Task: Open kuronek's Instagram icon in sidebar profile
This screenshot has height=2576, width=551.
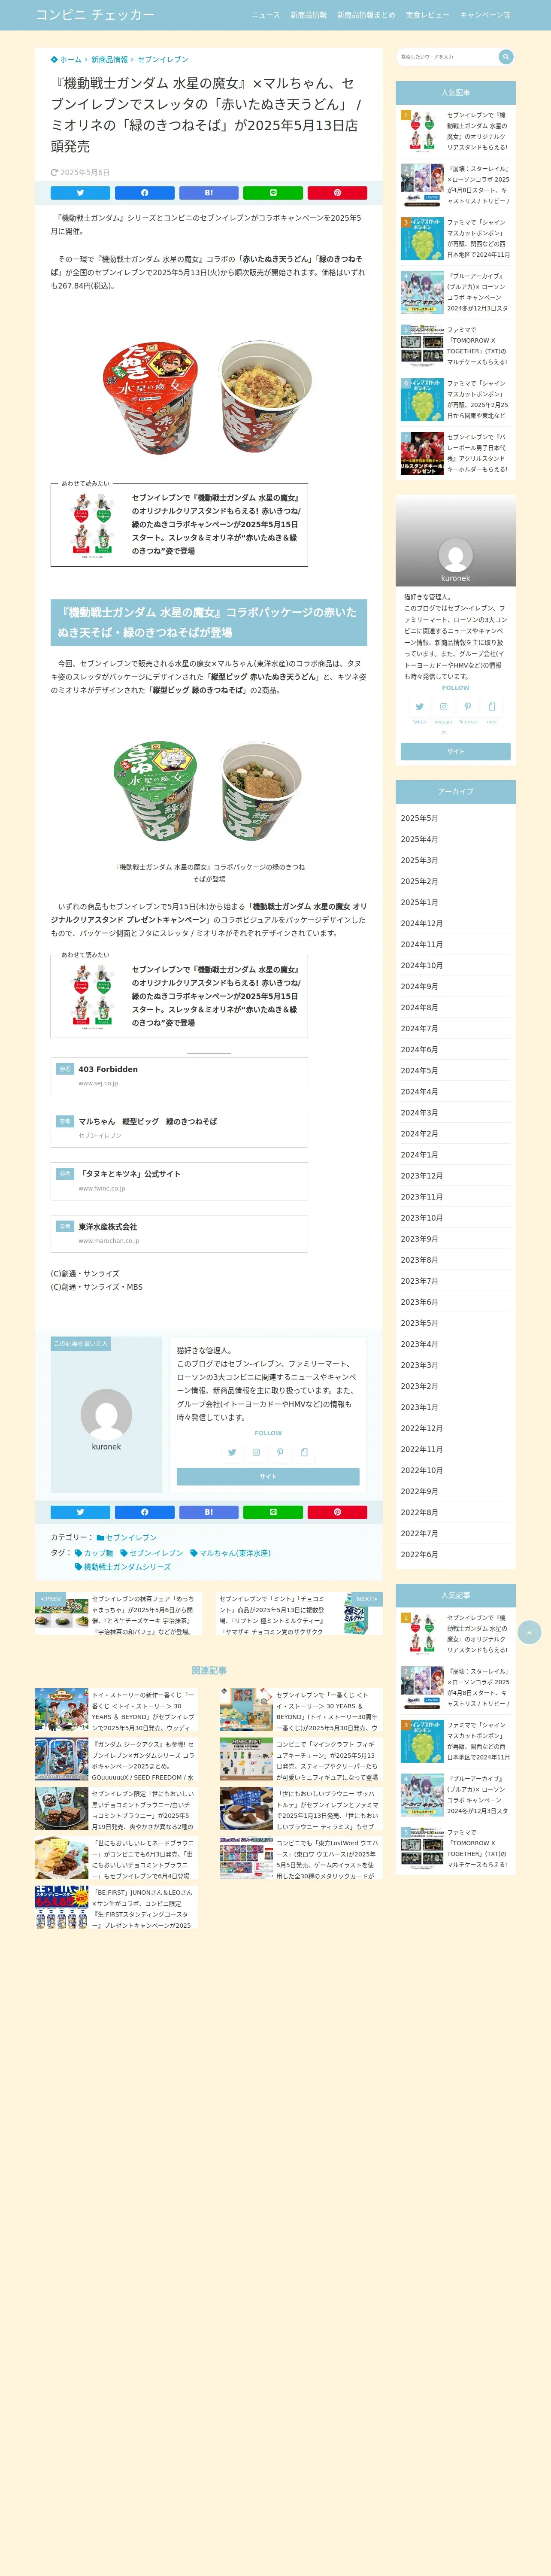Action: [x=444, y=707]
